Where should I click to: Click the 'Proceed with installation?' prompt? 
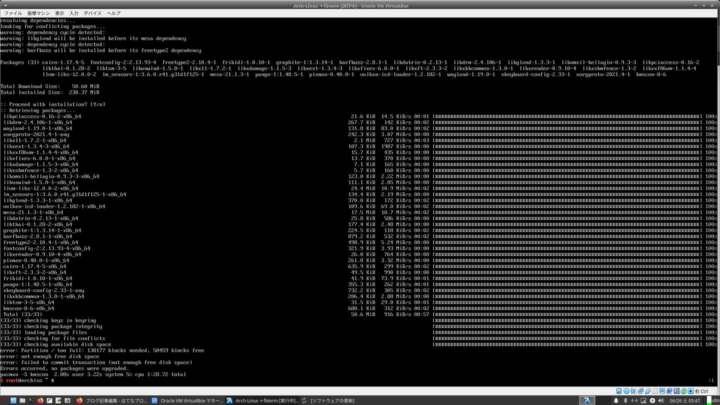[53, 104]
